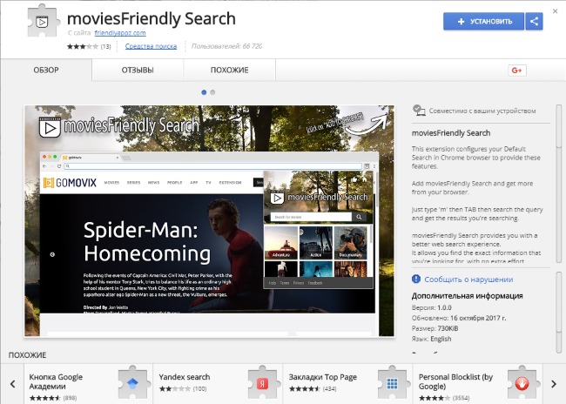Open the Средства поиска category link
566x404 pixels.
[x=151, y=46]
